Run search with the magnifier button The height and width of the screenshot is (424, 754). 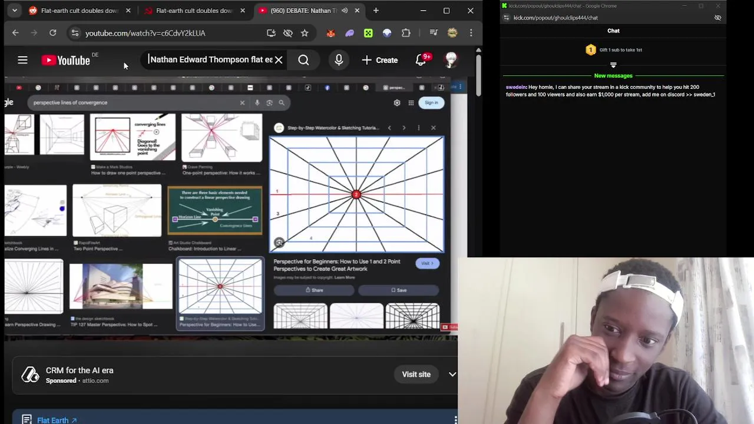[303, 60]
